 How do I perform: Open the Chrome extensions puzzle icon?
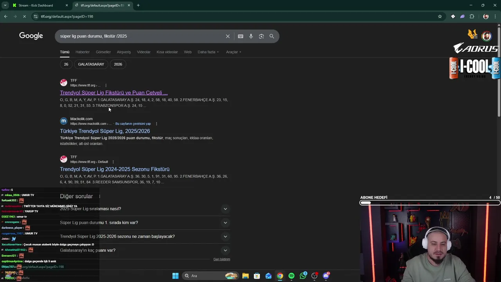pos(472,16)
